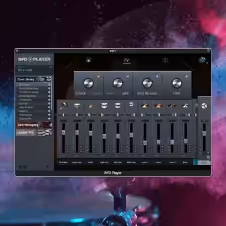The width and height of the screenshot is (226, 226).
Task: Click the Attack knob
Action: coord(88,83)
